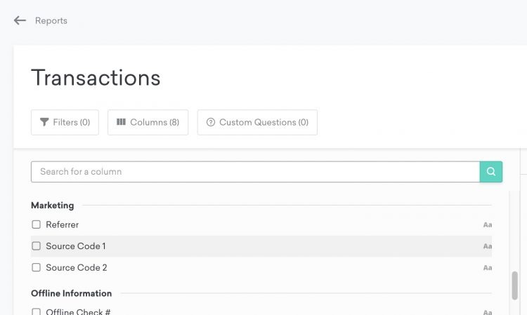Go back to Reports
Image resolution: width=527 pixels, height=315 pixels.
(51, 21)
